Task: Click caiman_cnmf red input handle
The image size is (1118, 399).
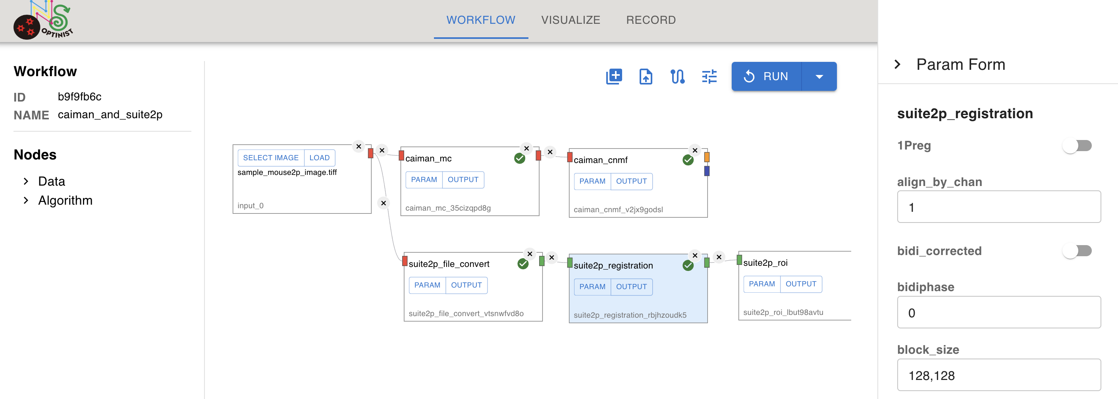Action: tap(570, 157)
